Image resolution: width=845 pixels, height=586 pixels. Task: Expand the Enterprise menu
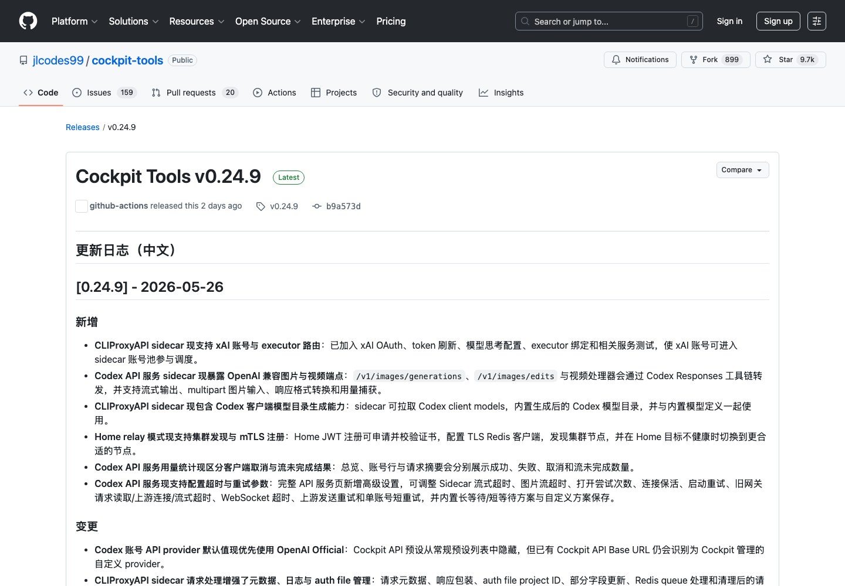[339, 21]
